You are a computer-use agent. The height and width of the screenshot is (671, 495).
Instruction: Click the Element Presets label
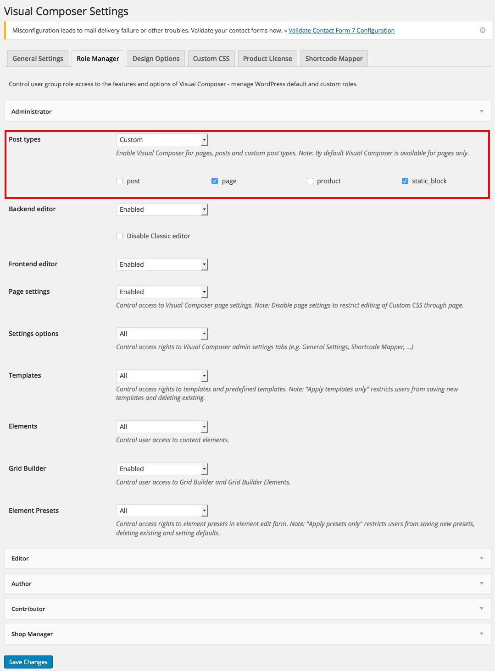click(x=34, y=511)
